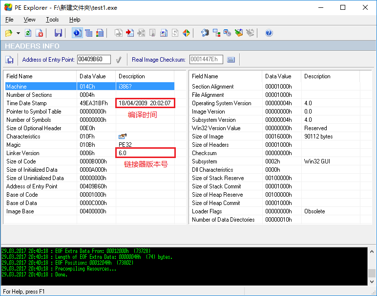Click the save headers report icon
Viewport: 377px width, 296px height.
coord(9,60)
